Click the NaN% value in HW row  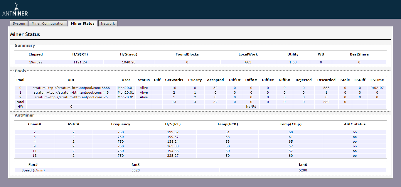tap(251, 107)
